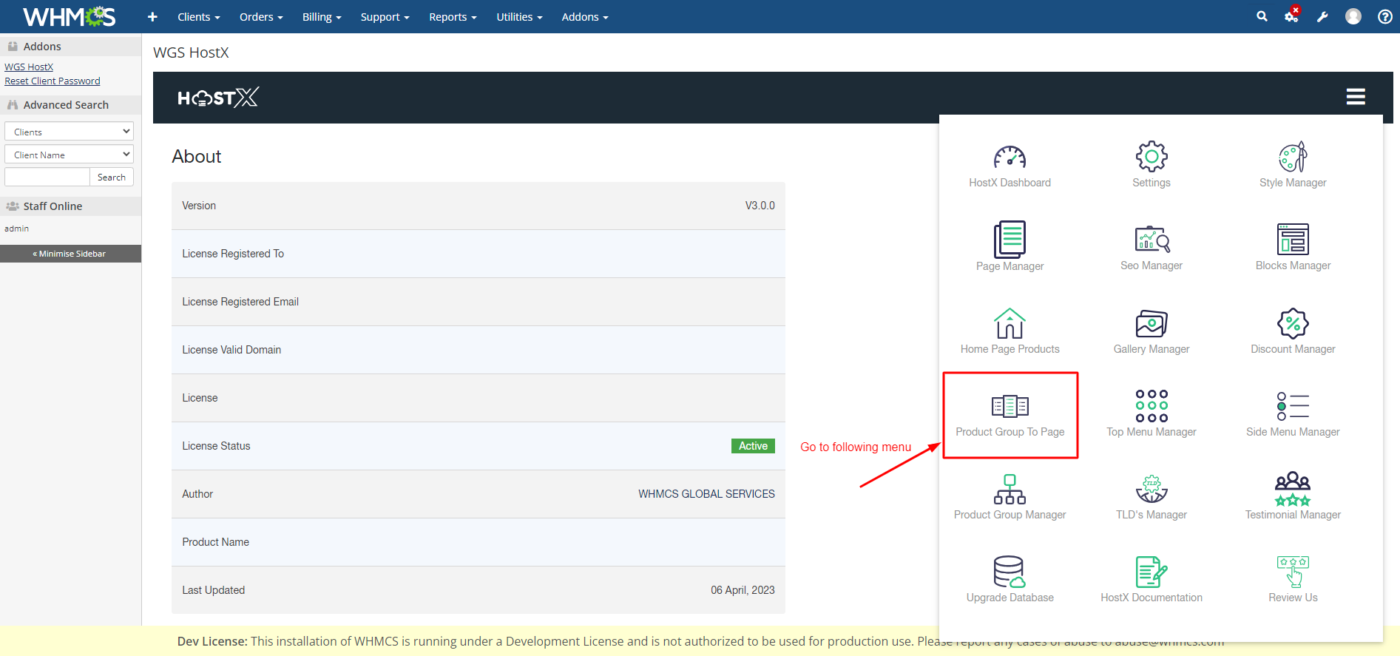1400x656 pixels.
Task: Open the Reports menu in navbar
Action: [452, 17]
